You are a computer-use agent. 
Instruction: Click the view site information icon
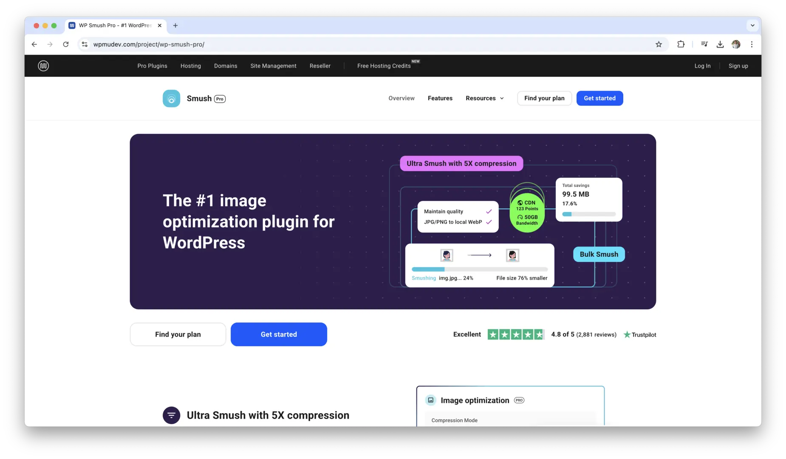(x=85, y=44)
